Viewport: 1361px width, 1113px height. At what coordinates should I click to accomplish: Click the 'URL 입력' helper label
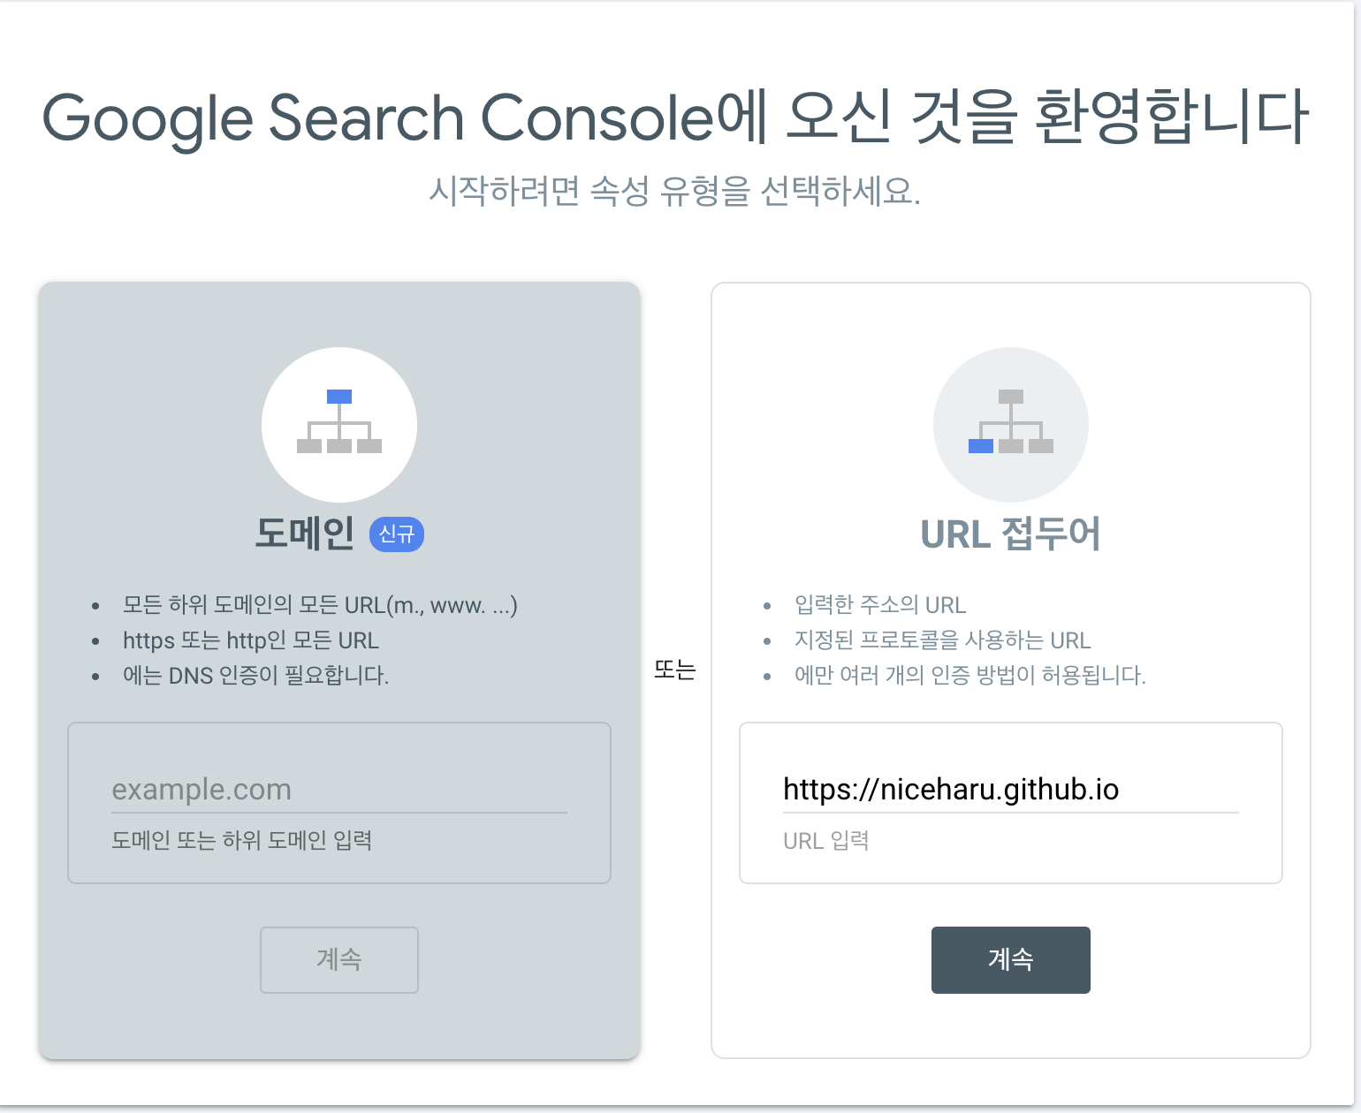point(825,840)
